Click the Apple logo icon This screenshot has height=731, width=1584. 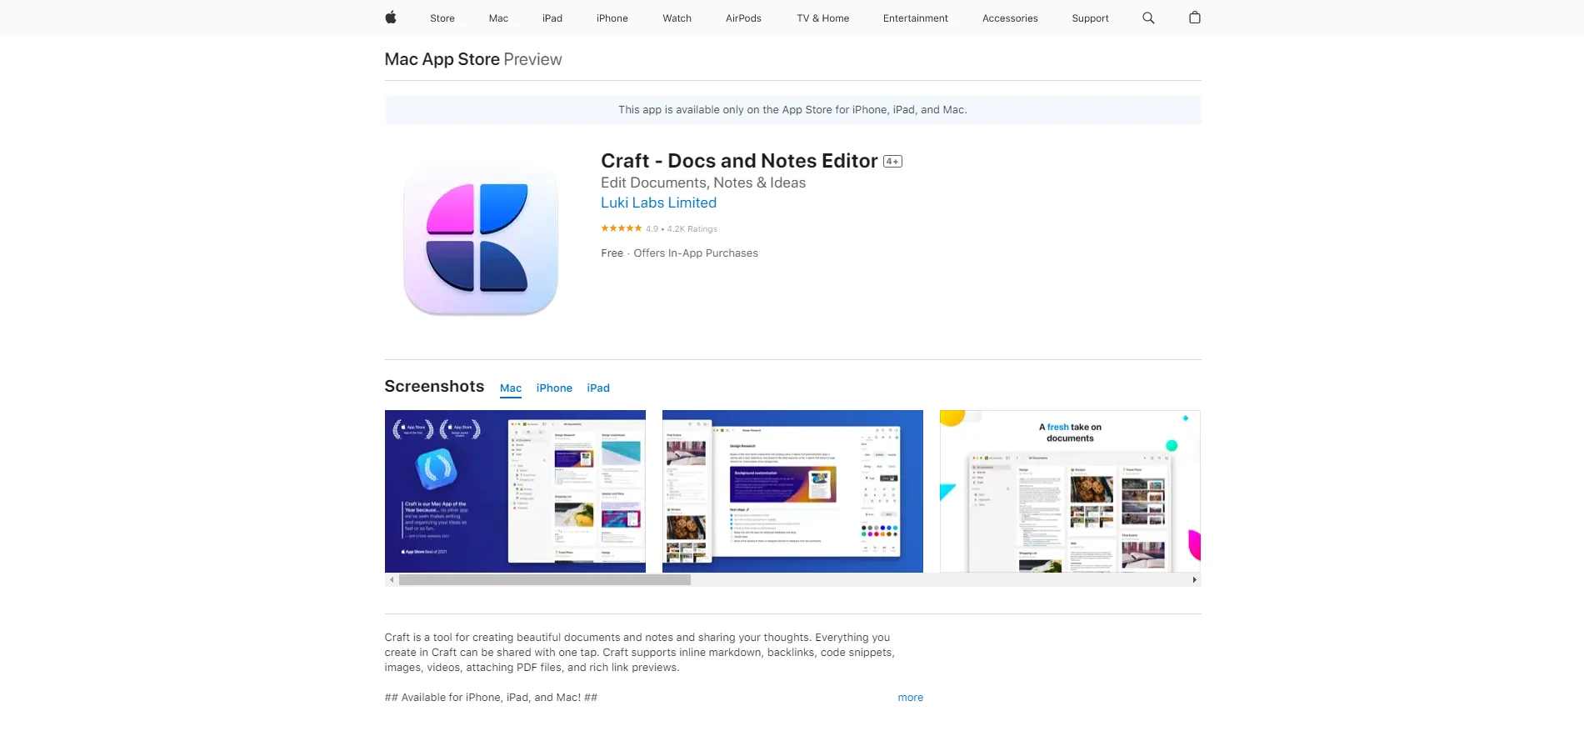tap(391, 18)
